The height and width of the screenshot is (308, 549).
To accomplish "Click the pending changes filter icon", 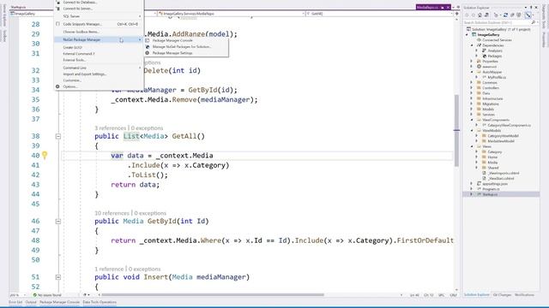I will (x=496, y=15).
